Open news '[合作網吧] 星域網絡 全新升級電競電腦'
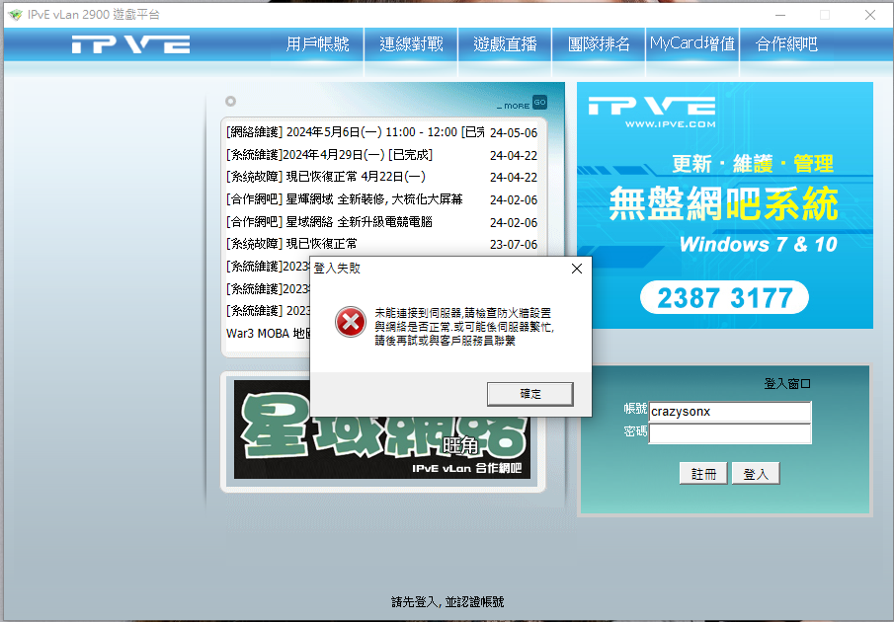This screenshot has height=622, width=894. tap(329, 221)
